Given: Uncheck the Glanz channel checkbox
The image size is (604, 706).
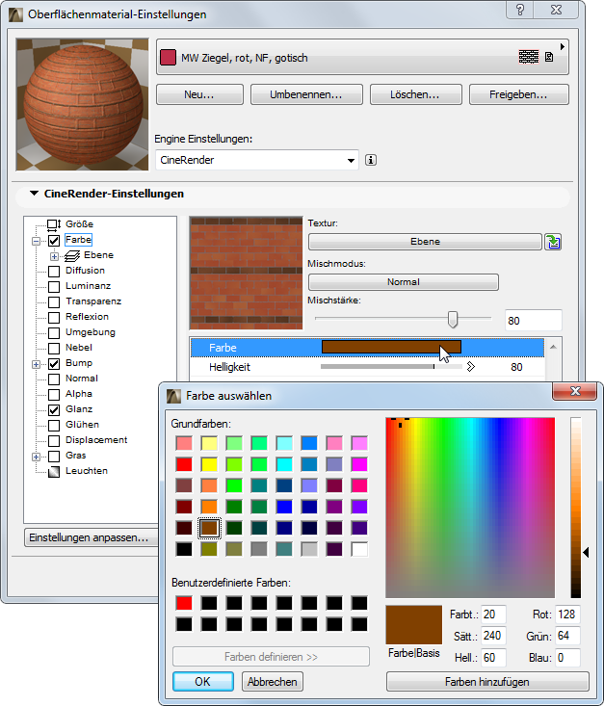Looking at the screenshot, I should click(x=54, y=409).
